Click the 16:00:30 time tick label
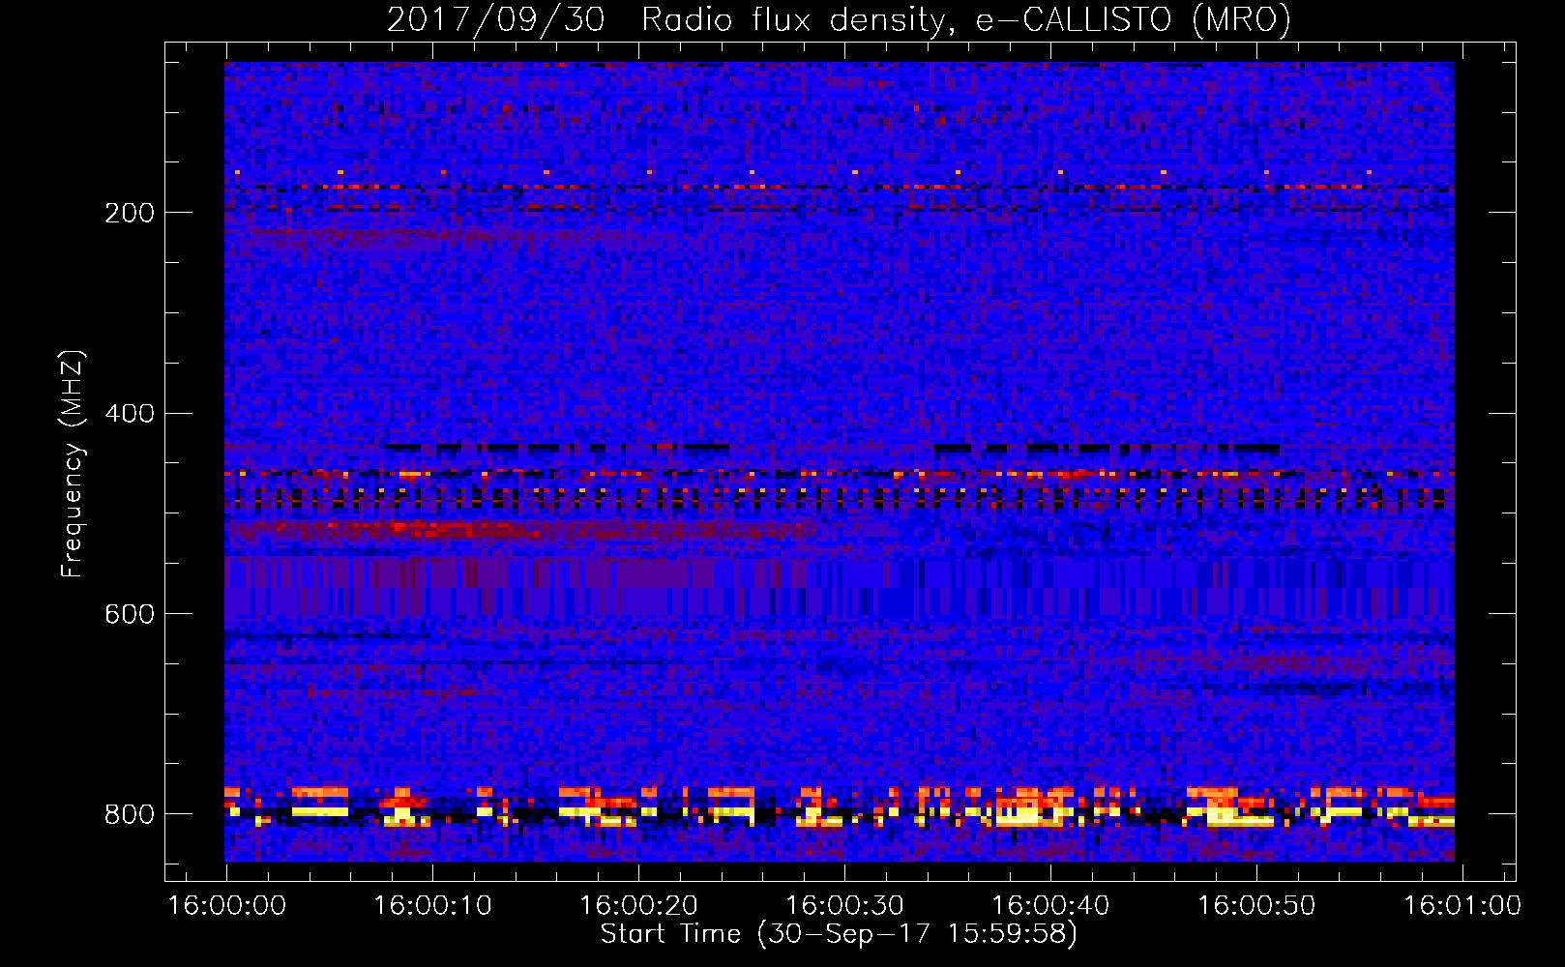 coord(844,906)
